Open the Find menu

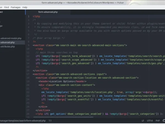[7, 7]
